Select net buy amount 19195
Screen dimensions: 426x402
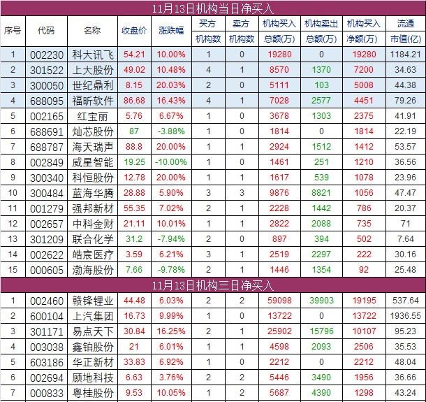click(364, 301)
